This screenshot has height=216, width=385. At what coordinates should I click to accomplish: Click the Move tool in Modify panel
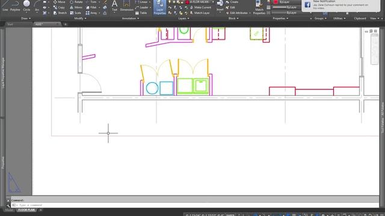[x=60, y=2]
